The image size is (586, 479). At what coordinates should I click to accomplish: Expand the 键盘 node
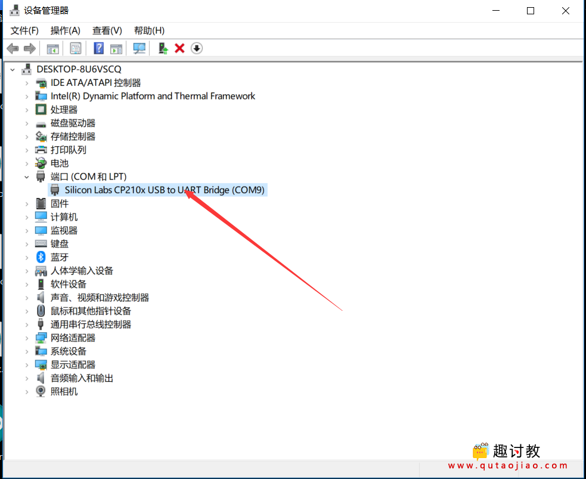pos(27,244)
